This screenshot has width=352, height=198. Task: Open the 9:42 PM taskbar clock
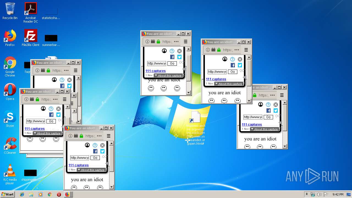(338, 194)
